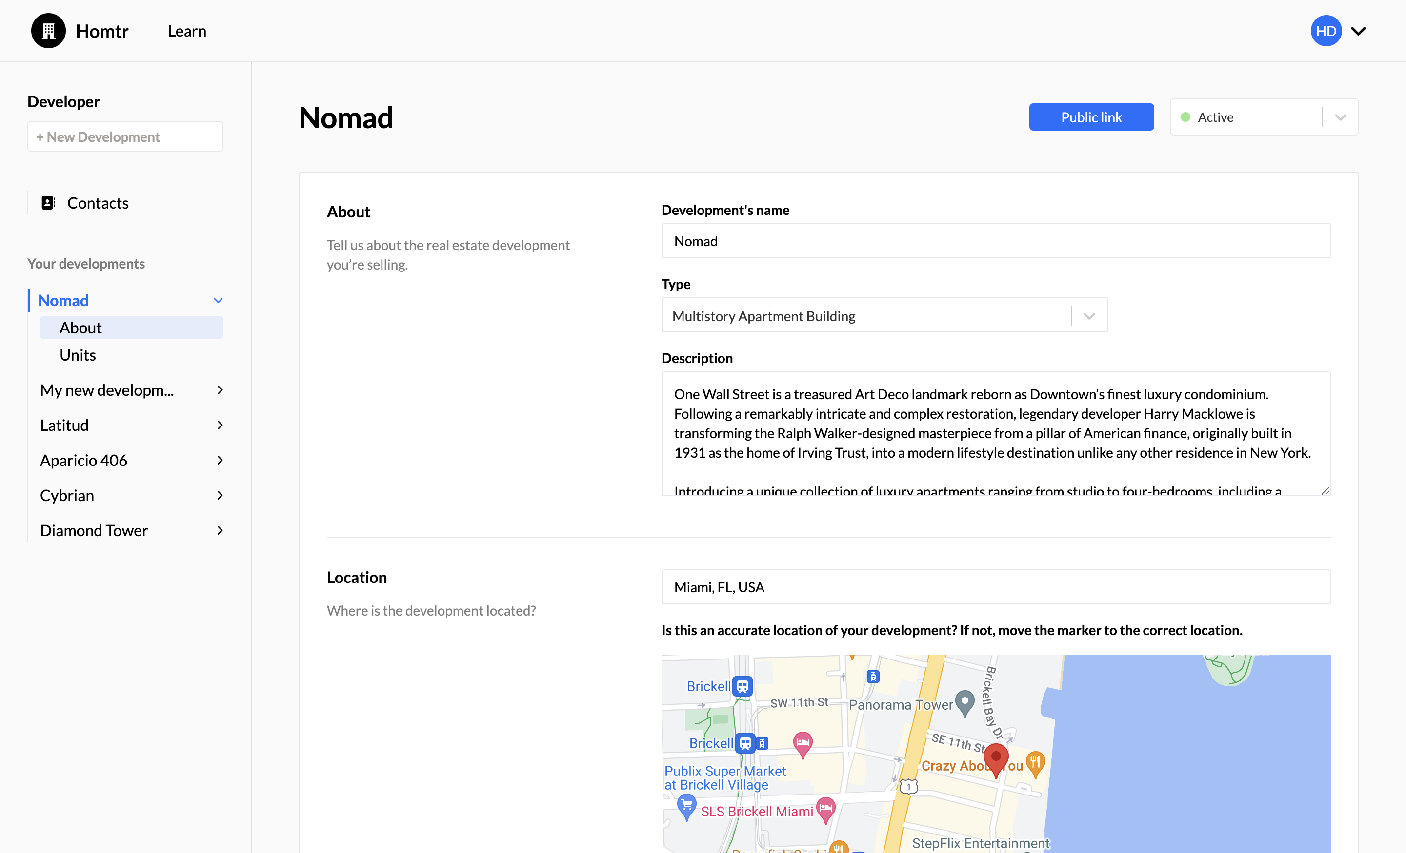The width and height of the screenshot is (1406, 853).
Task: Open the HD user avatar
Action: click(x=1326, y=31)
